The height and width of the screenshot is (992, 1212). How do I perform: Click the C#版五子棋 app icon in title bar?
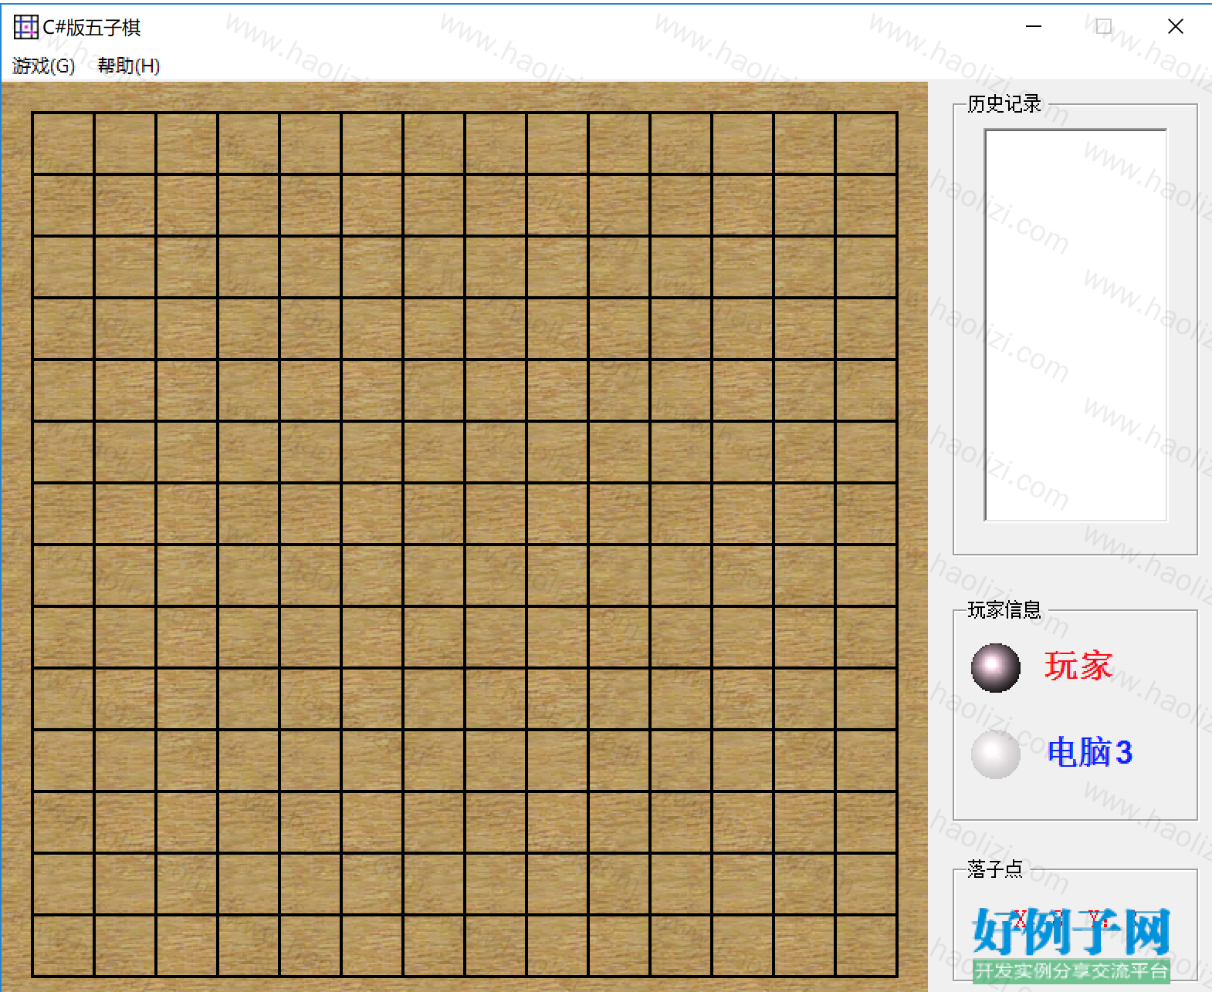pyautogui.click(x=25, y=27)
